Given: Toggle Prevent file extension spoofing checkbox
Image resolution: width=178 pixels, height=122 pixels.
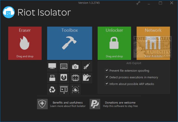Looking at the screenshot, I should coord(107,70).
